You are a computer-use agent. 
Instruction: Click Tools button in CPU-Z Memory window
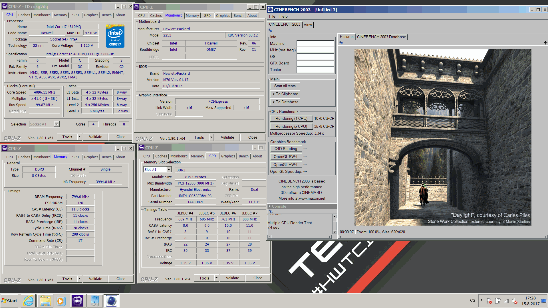coord(67,279)
